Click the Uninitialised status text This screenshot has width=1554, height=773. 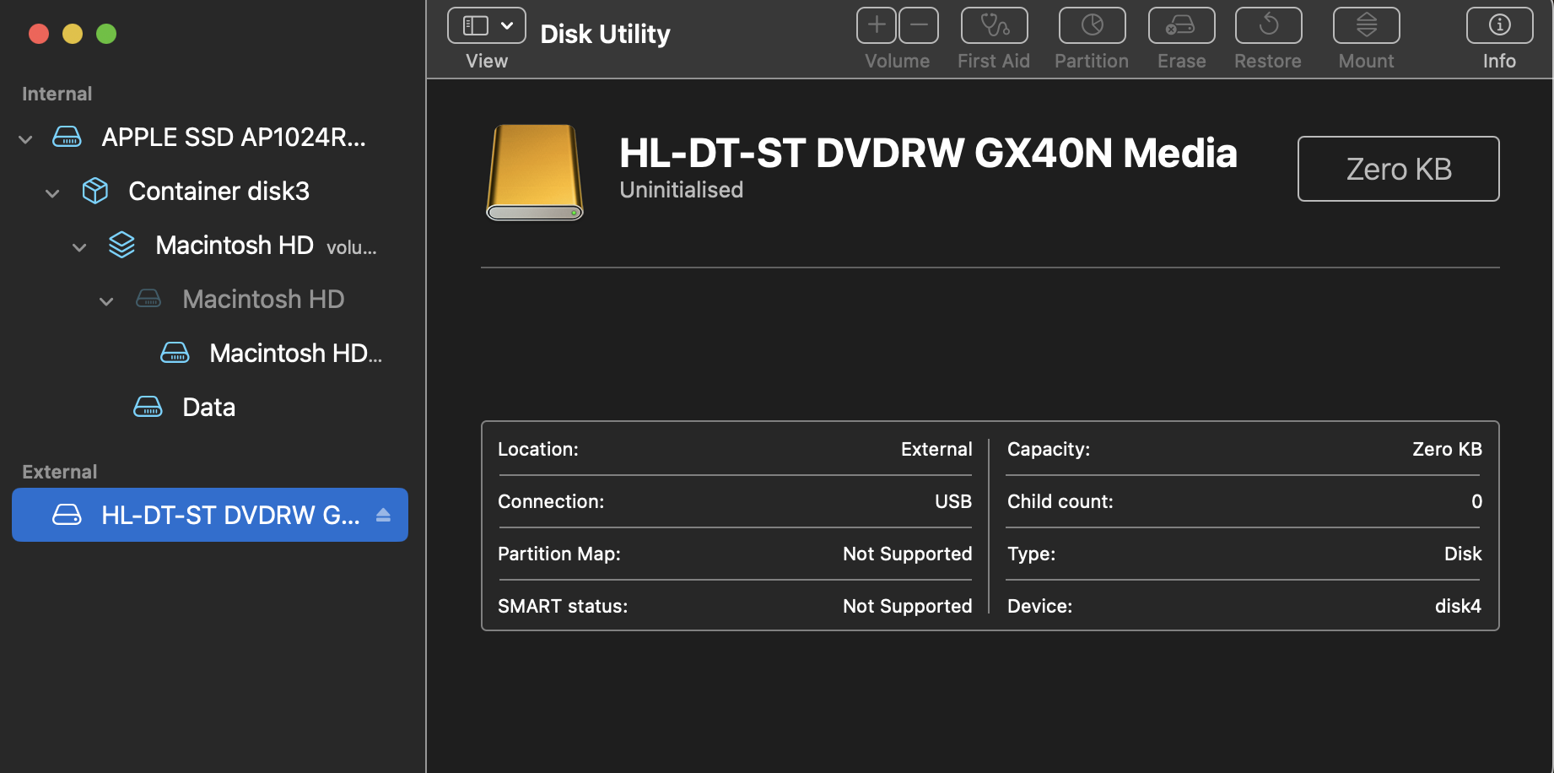coord(682,190)
